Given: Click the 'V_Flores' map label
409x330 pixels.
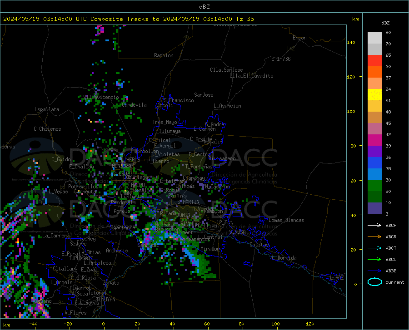Looking at the screenshot, I should click(x=75, y=313).
